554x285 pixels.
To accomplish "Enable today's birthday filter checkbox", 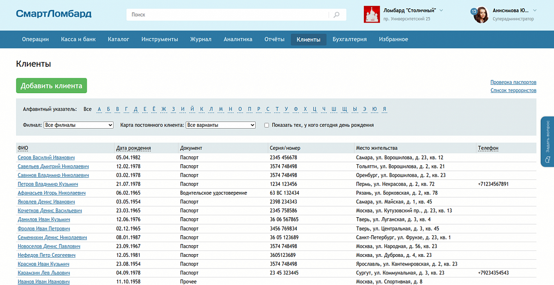I will 266,125.
